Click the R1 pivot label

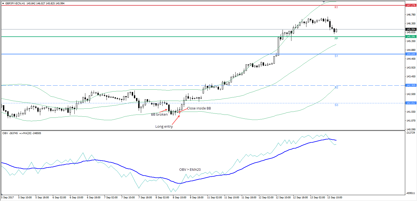click(336, 7)
